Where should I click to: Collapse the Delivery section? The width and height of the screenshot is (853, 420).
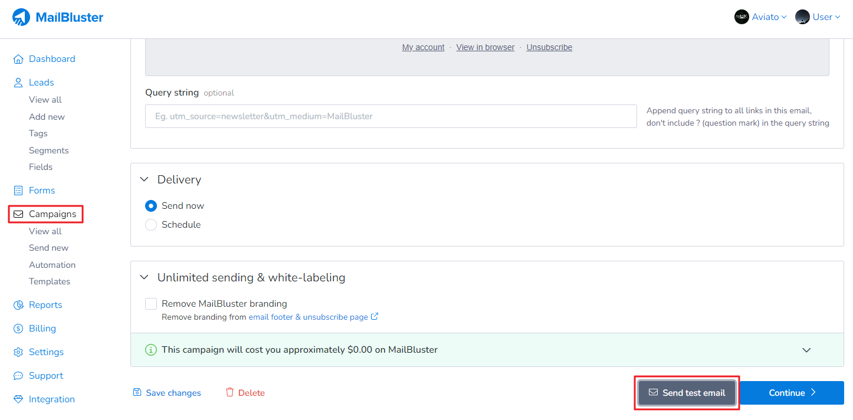(x=144, y=179)
